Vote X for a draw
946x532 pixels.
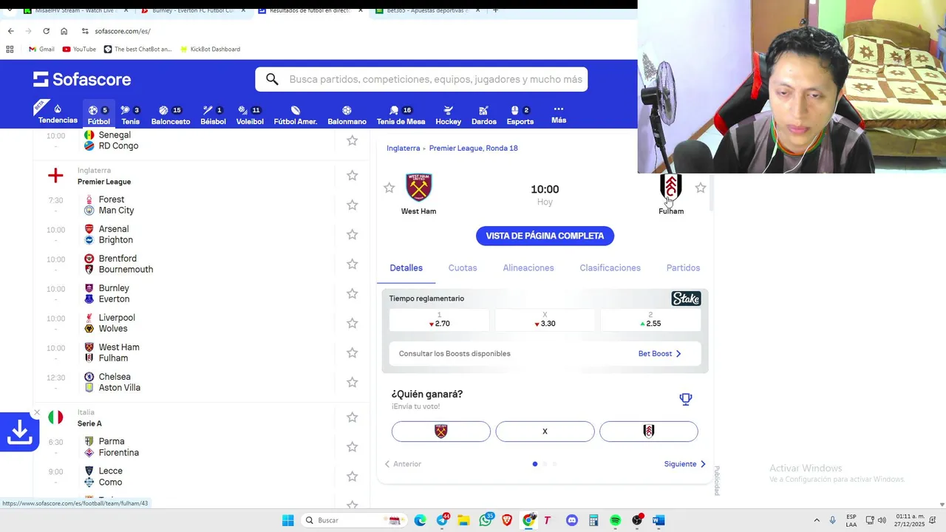tap(545, 432)
